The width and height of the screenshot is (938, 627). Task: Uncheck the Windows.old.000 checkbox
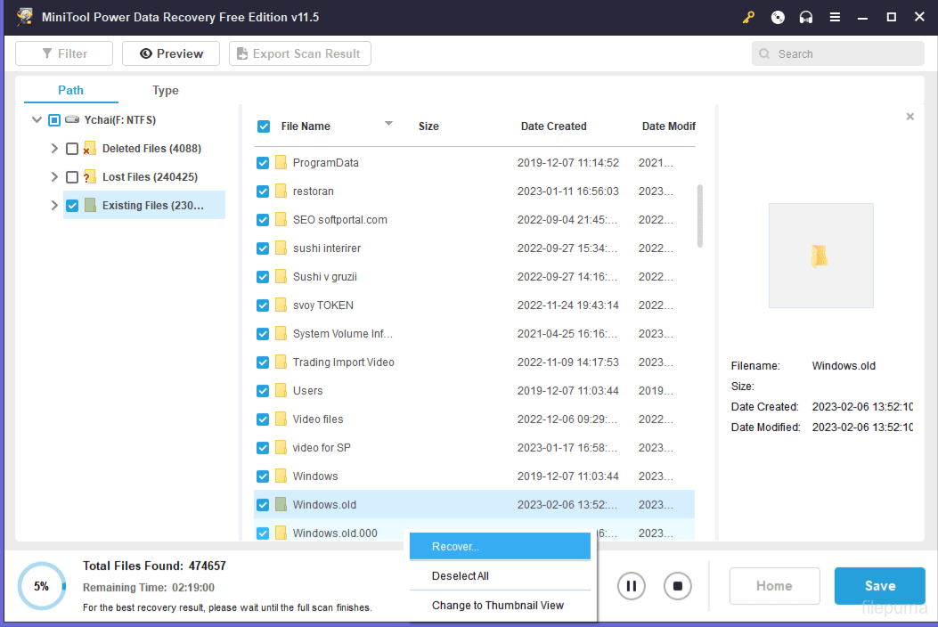(263, 533)
